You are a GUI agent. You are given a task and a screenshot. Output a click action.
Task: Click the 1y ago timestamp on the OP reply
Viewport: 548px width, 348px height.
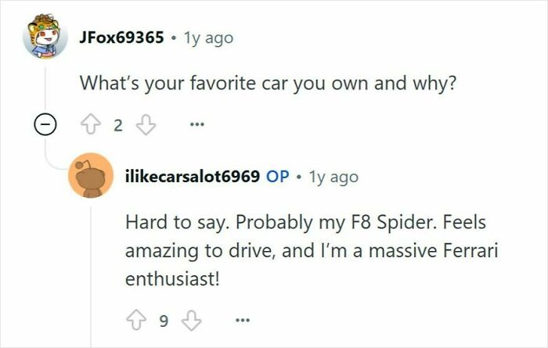point(333,177)
